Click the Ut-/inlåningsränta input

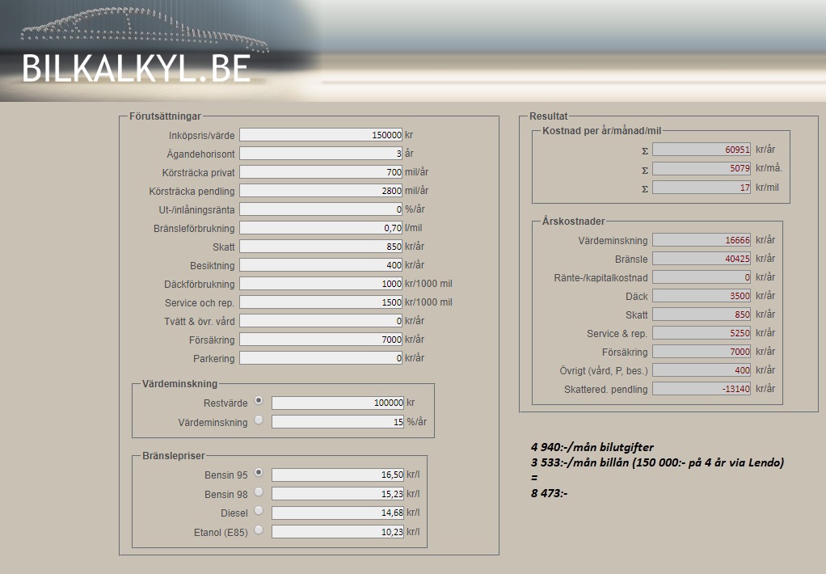click(x=321, y=209)
